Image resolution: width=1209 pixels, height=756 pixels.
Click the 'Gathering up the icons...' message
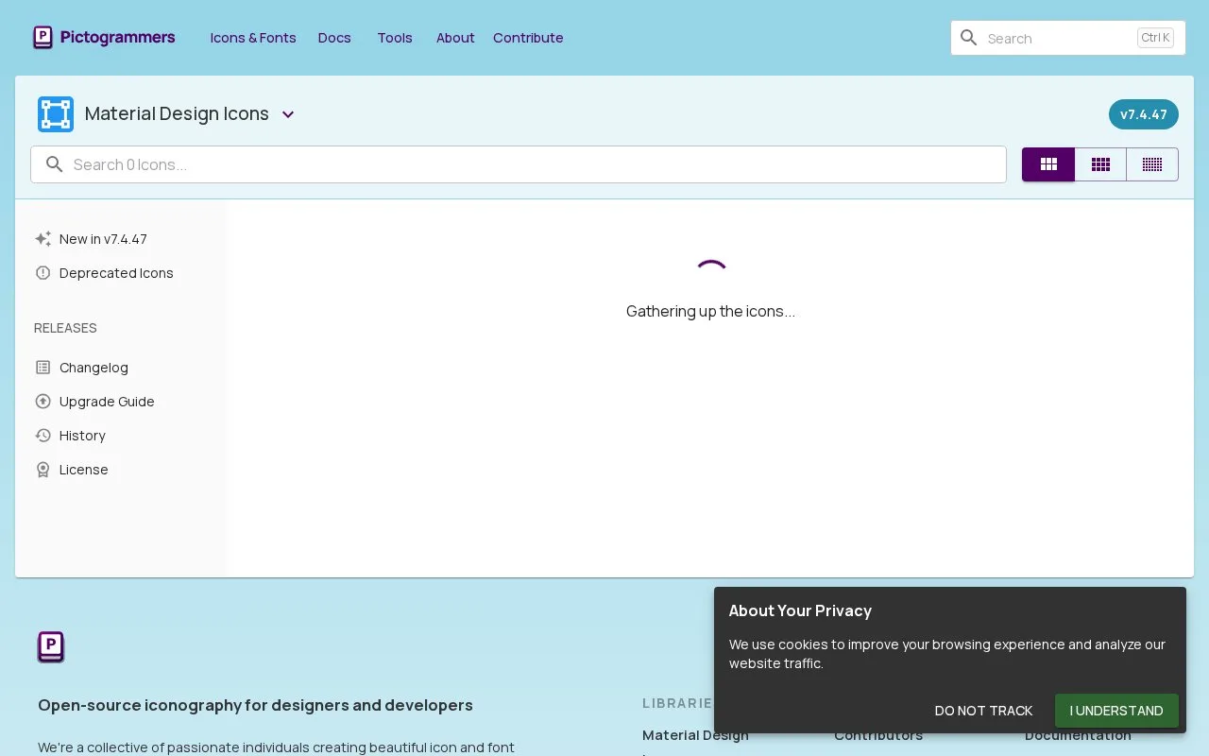[710, 311]
